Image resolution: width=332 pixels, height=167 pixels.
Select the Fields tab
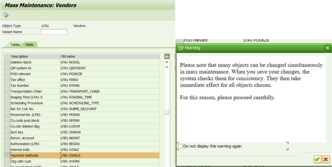30,45
